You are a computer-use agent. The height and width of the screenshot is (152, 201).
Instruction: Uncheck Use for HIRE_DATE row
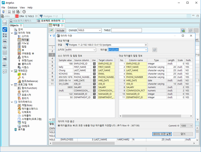click(94, 81)
